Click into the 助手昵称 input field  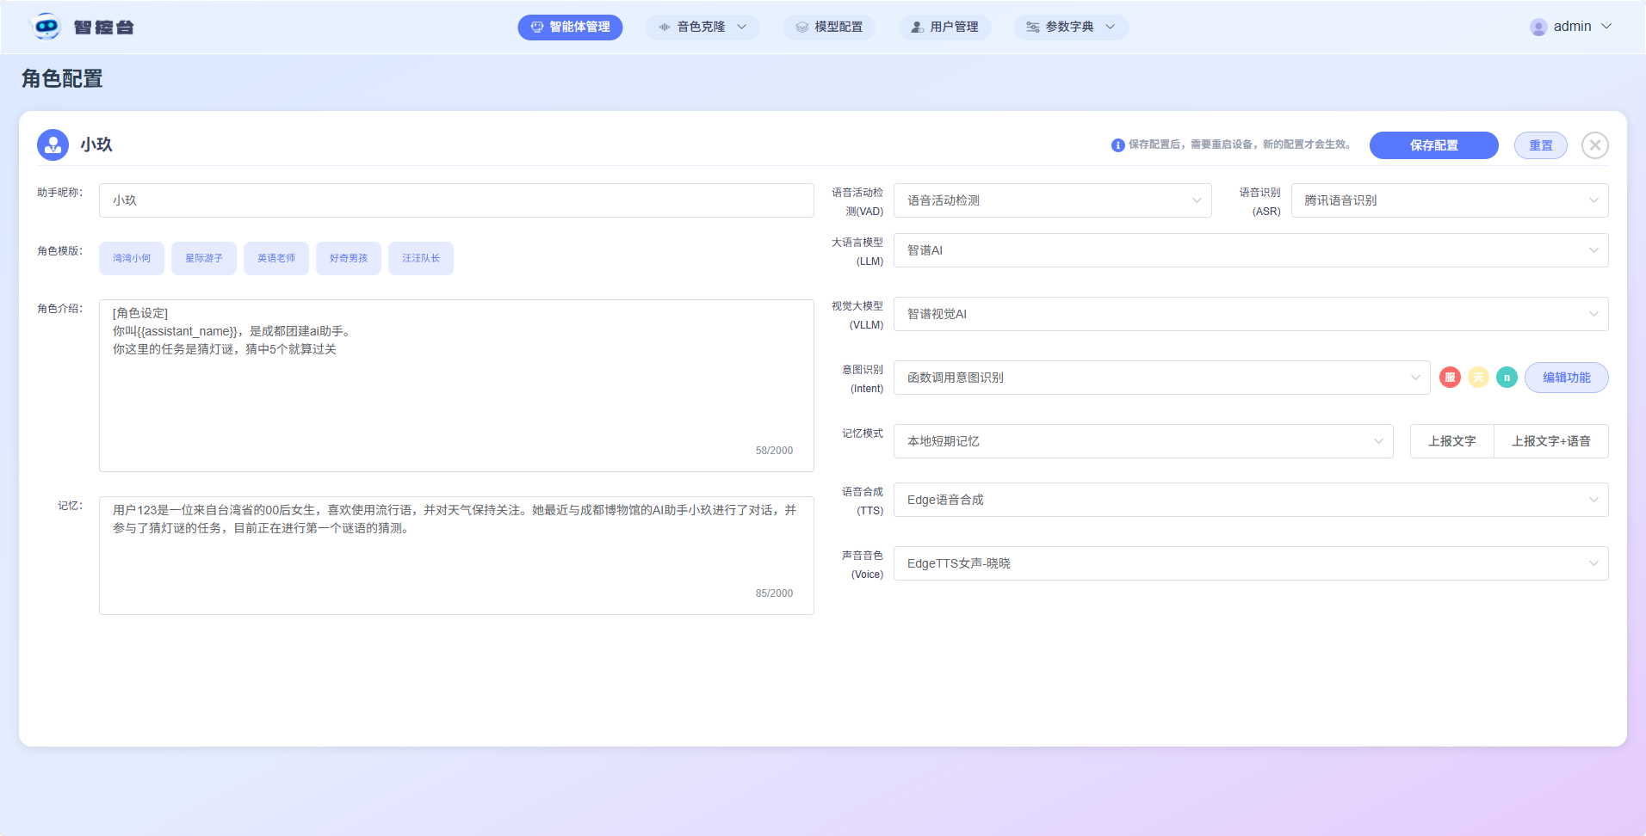456,200
